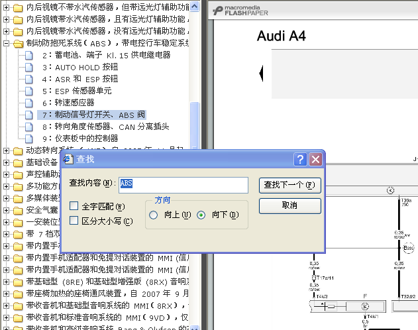Viewport: 418px width, 330px height.
Task: Expand the 内后视镜不带水汽传感器 folder
Action: point(6,7)
